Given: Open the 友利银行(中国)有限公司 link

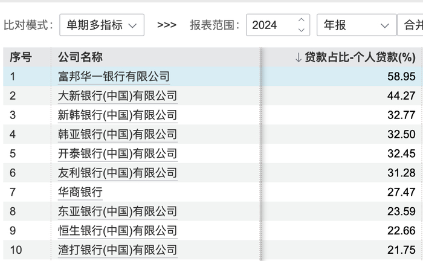Looking at the screenshot, I should tap(118, 173).
